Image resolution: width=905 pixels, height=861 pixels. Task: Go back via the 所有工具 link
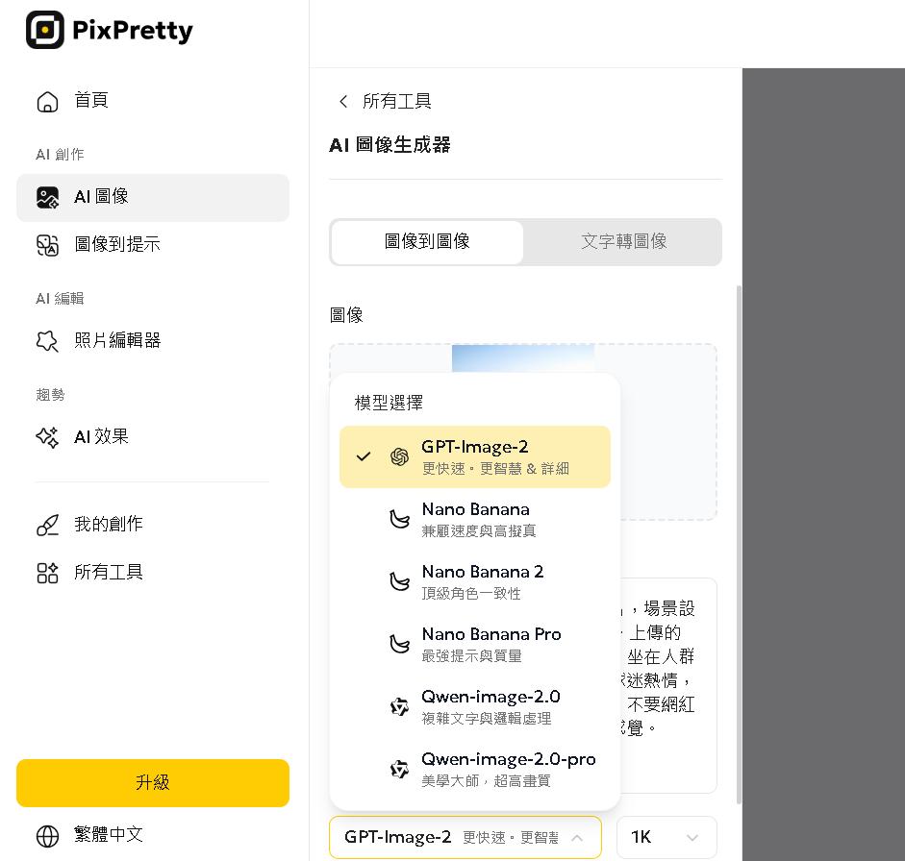[x=386, y=102]
